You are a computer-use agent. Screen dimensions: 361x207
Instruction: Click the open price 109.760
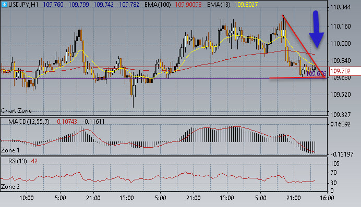click(53, 4)
